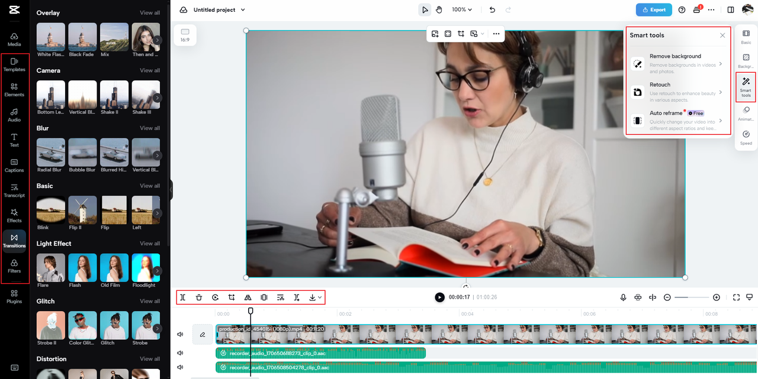
Task: Open the help question mark icon
Action: tap(682, 9)
